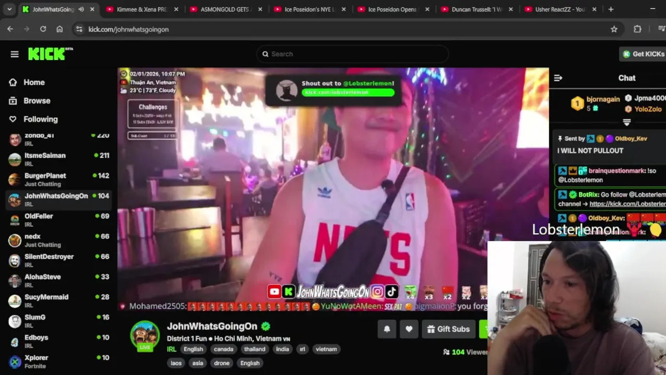Switch to ASMONGOLD GETS tab
Image resolution: width=666 pixels, height=375 pixels.
point(226,9)
